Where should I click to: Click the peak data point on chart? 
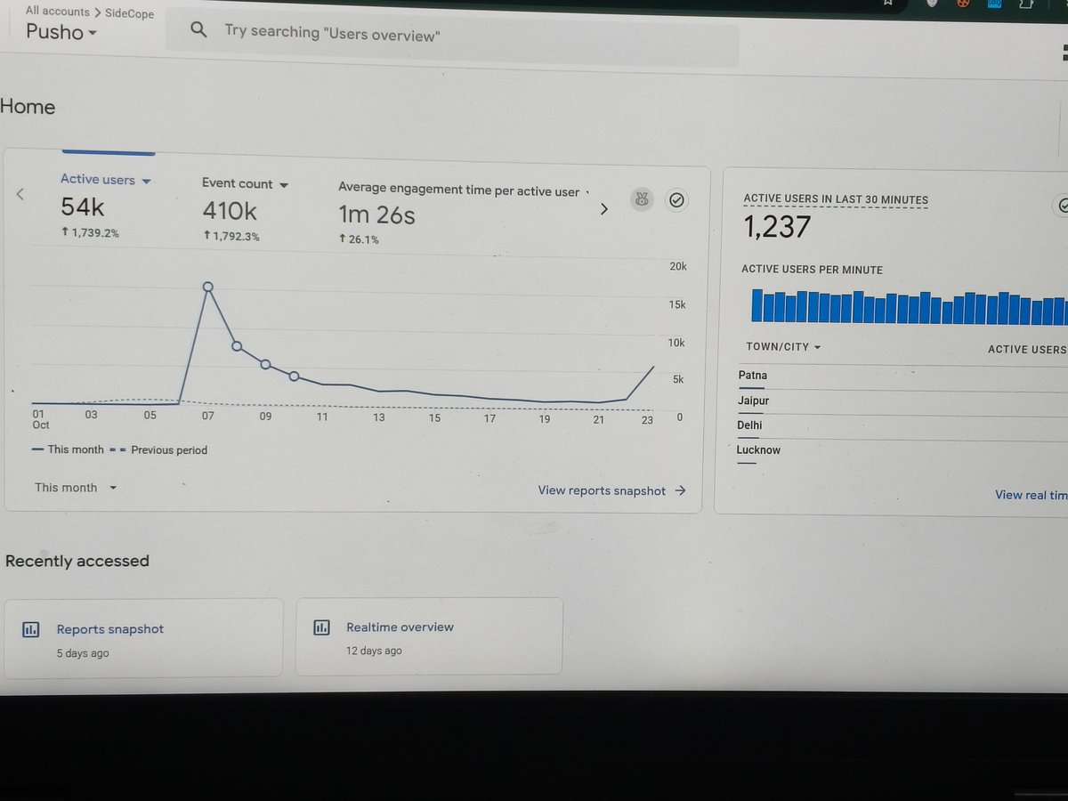208,287
